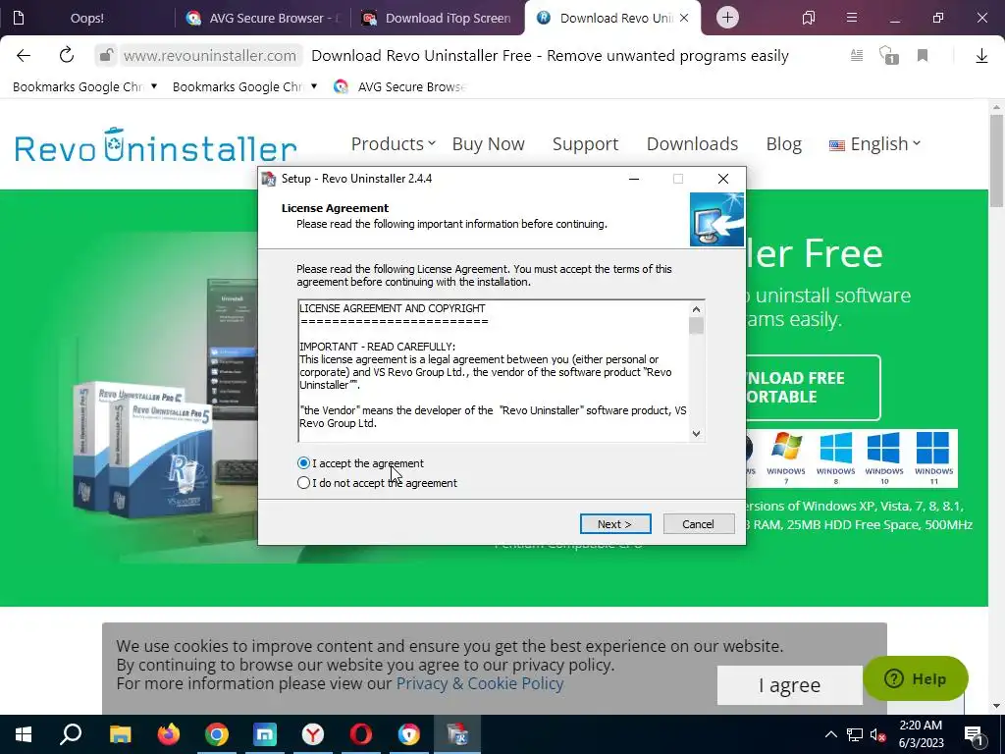Accept cookies with I agree button

790,684
